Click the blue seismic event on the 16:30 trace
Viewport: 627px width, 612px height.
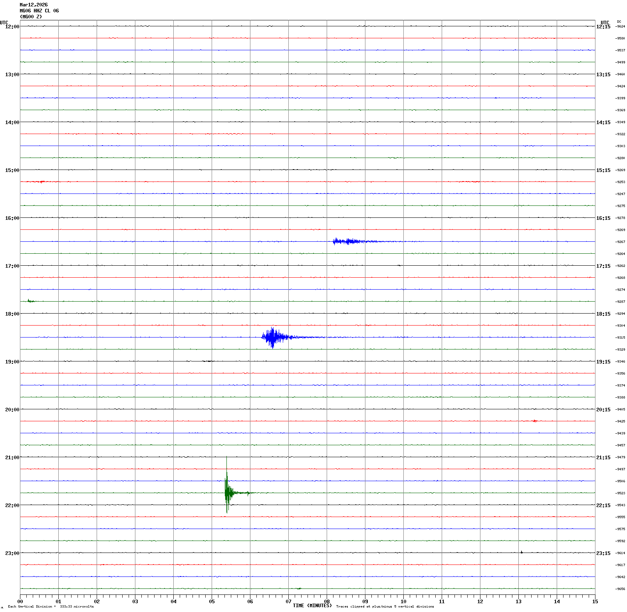[347, 241]
